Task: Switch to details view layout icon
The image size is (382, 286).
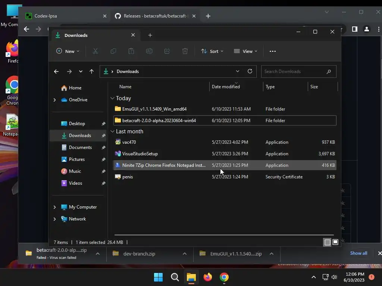Action: [328, 242]
